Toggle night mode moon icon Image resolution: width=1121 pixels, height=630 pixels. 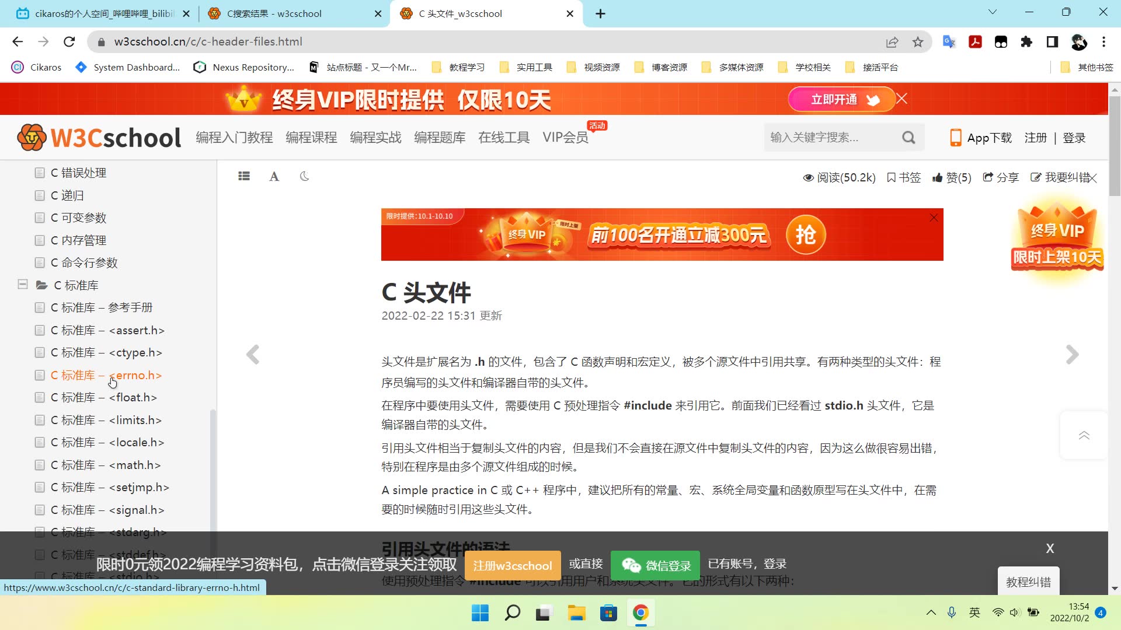304,176
